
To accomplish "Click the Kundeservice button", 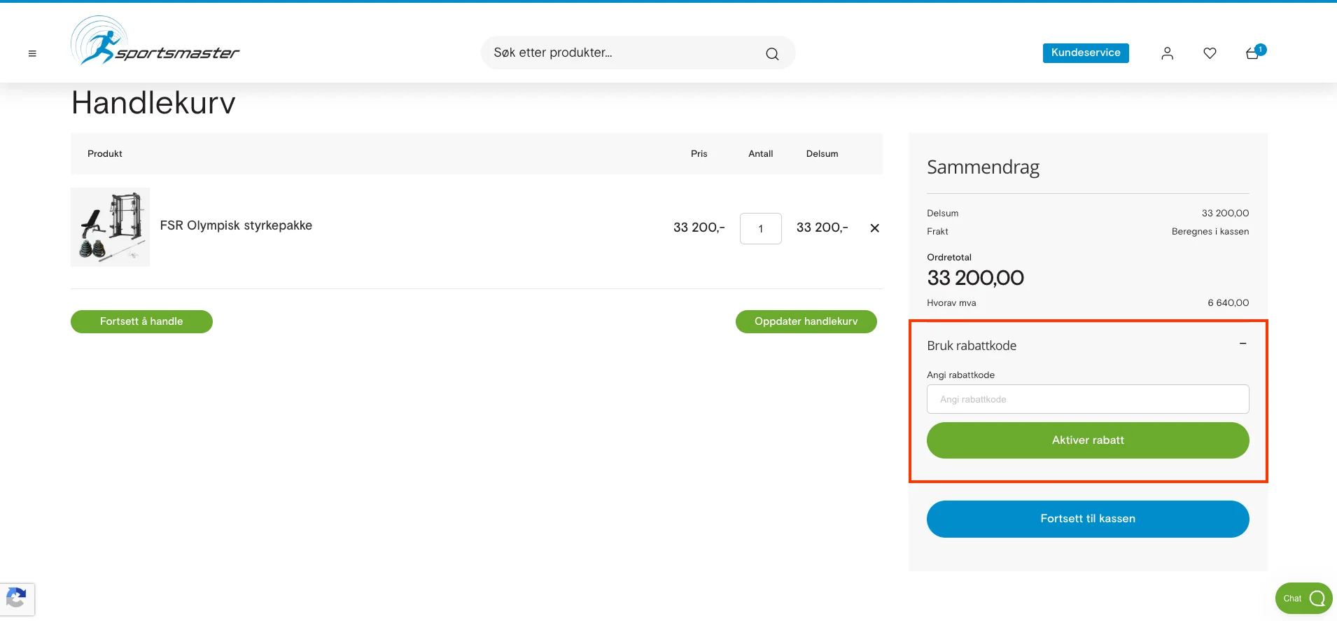I will click(x=1085, y=53).
